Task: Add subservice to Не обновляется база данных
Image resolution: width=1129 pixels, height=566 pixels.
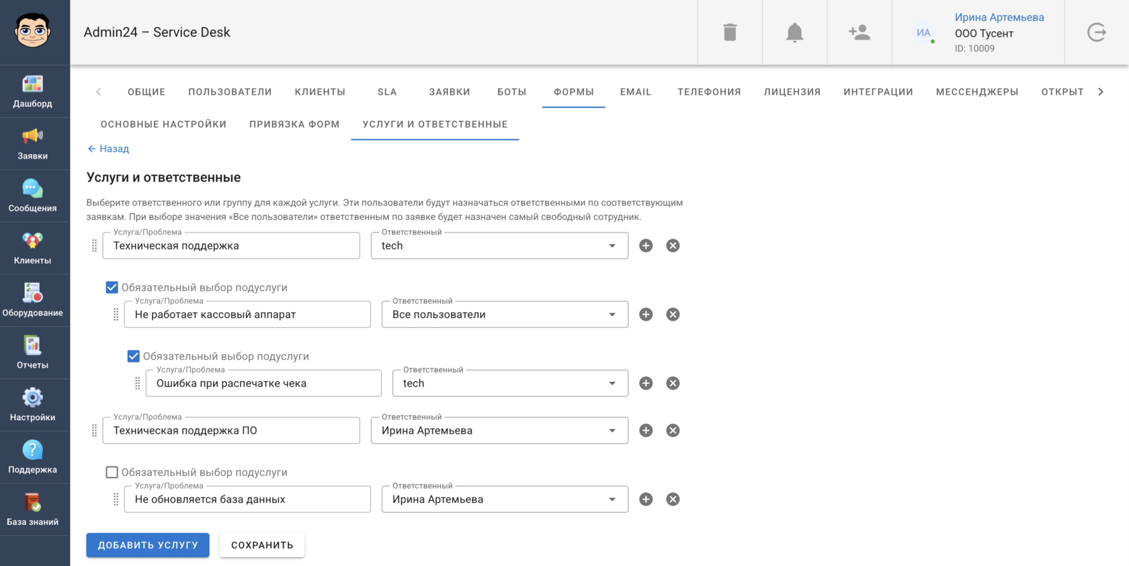Action: tap(646, 499)
